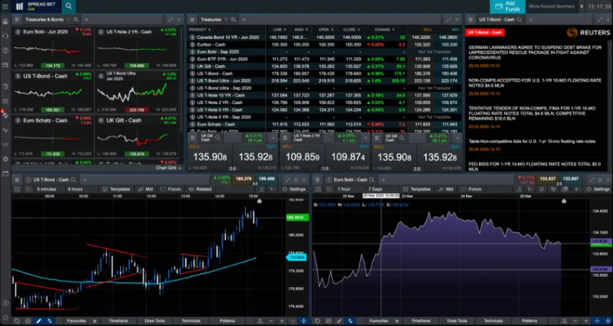Search the Reuters US T-Bond - Cash news panel
This screenshot has width=613, height=326.
pos(519,19)
